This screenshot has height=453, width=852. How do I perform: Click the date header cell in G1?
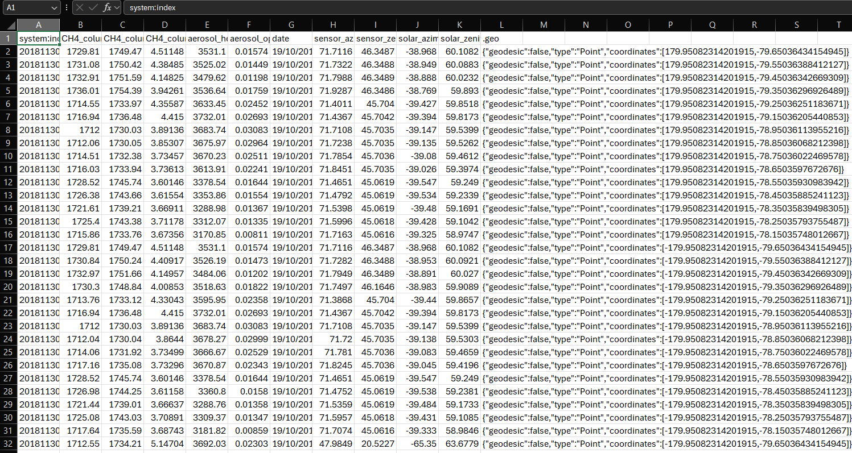coord(291,38)
